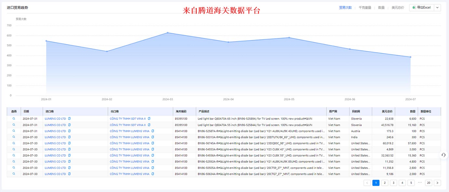Screen dimensions: 449x192
Task: Copy exporter LUMENS VINA in the BN96-52592A row
Action: click(153, 161)
